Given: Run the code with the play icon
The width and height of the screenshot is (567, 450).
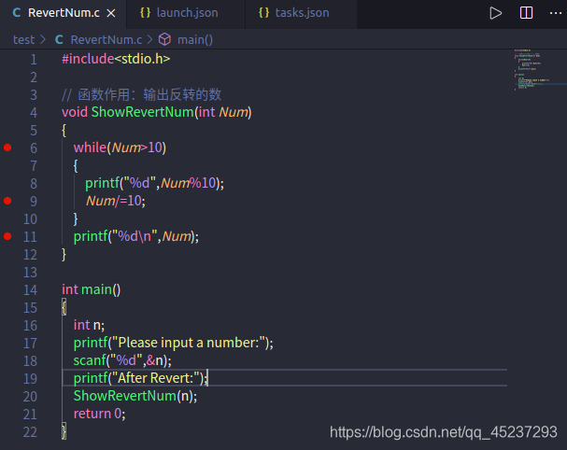Looking at the screenshot, I should point(495,13).
